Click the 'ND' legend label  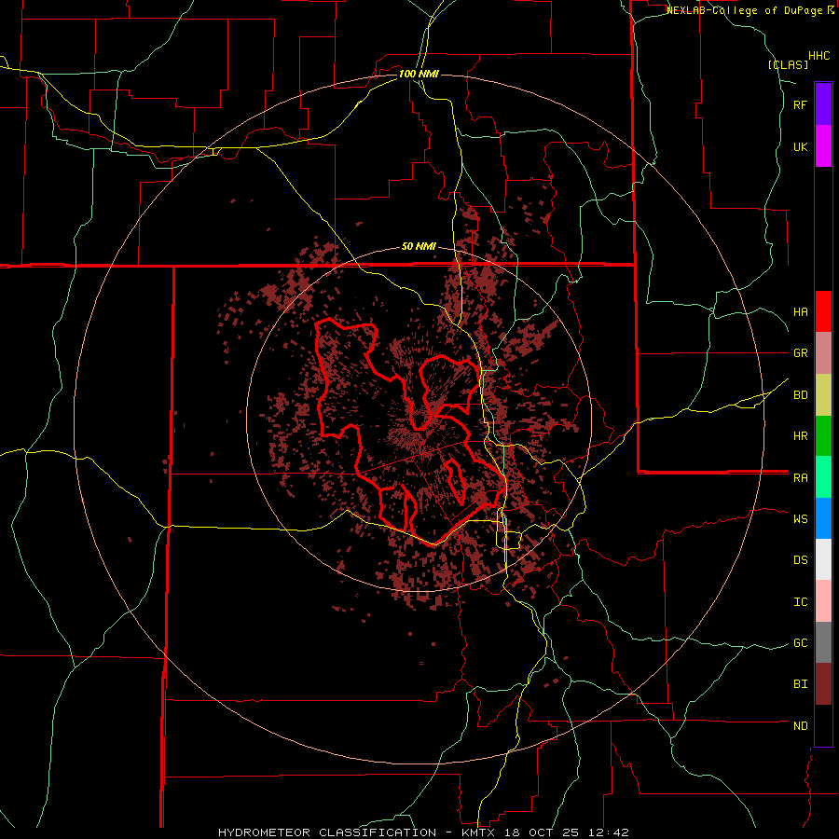(800, 726)
